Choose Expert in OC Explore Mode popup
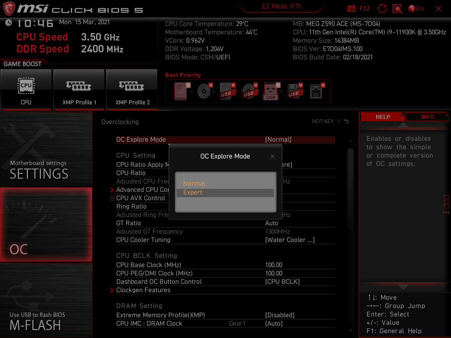The width and height of the screenshot is (451, 338). coord(225,193)
